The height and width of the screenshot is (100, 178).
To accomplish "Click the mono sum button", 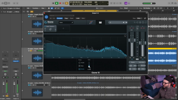I will point(131,66).
